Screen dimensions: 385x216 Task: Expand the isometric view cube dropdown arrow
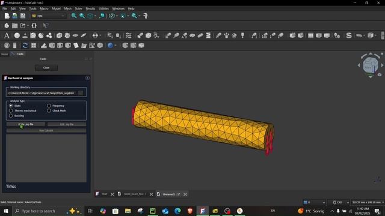pyautogui.click(x=95, y=16)
